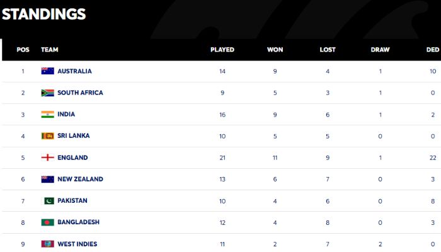Select the NEW ZEALAND team name
Screen dimensions: 441x252
point(80,179)
